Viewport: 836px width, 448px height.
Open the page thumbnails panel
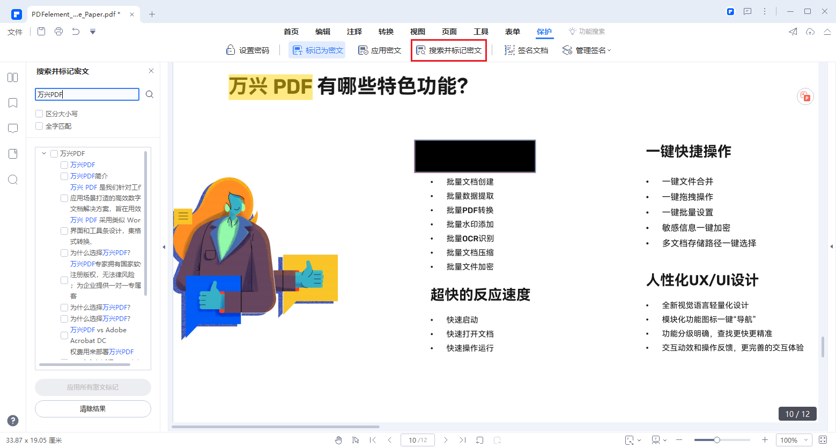12,77
